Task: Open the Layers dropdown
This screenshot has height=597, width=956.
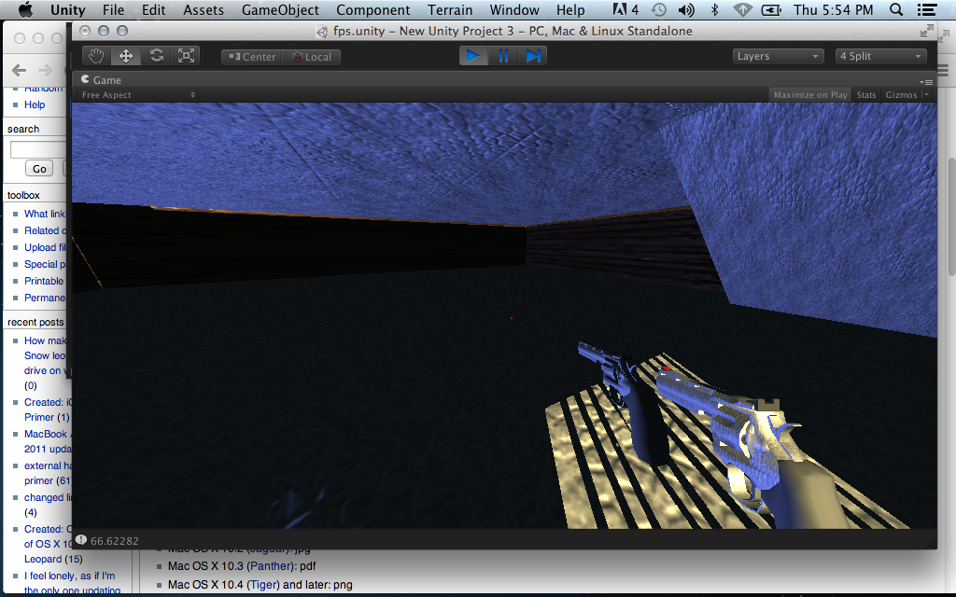Action: pos(778,56)
